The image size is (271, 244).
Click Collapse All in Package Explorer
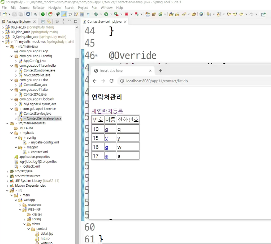pos(43,21)
